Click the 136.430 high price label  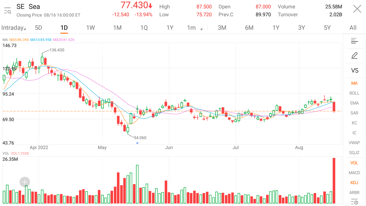click(57, 50)
